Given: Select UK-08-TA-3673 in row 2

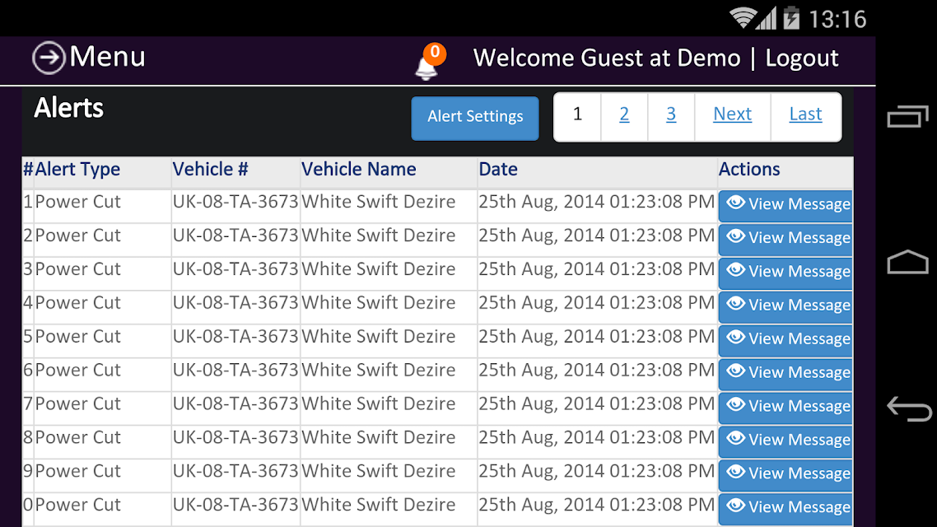Looking at the screenshot, I should (x=235, y=236).
